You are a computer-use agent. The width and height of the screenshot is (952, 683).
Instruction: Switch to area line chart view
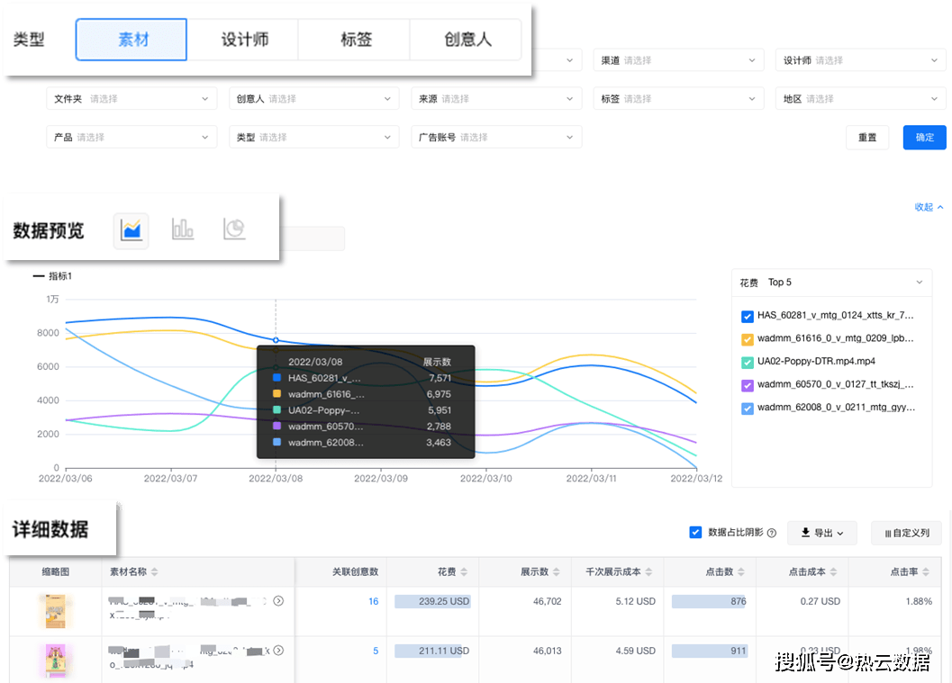coord(131,229)
